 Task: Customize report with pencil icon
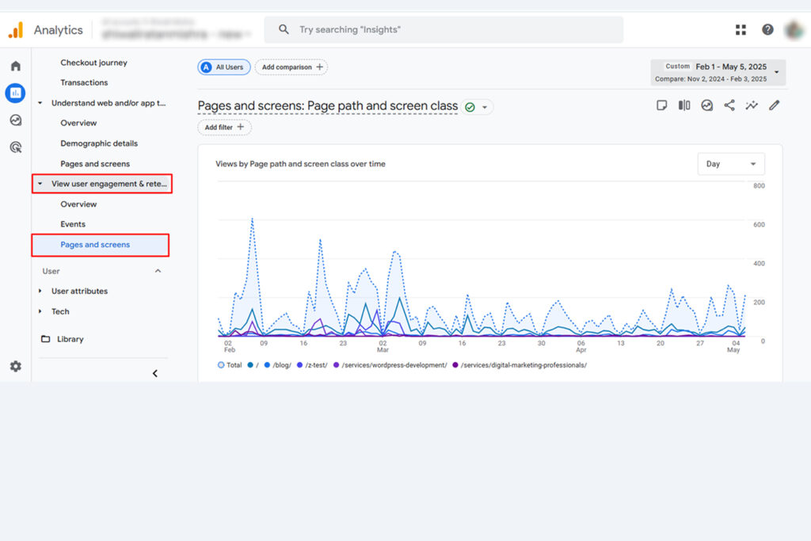point(775,105)
